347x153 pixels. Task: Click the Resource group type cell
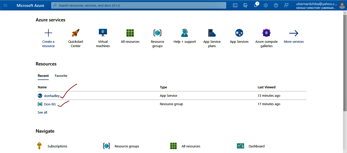pyautogui.click(x=171, y=104)
